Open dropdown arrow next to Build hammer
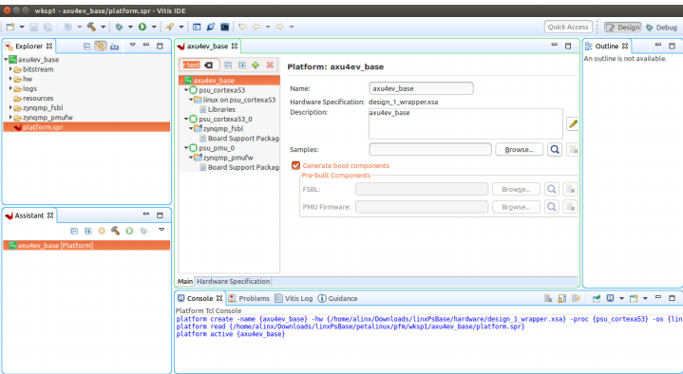This screenshot has width=683, height=374. pos(104,27)
